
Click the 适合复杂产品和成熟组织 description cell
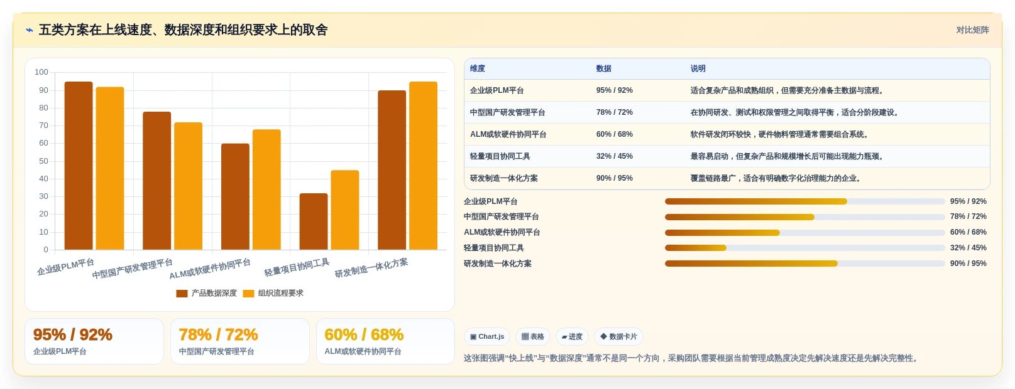point(788,91)
